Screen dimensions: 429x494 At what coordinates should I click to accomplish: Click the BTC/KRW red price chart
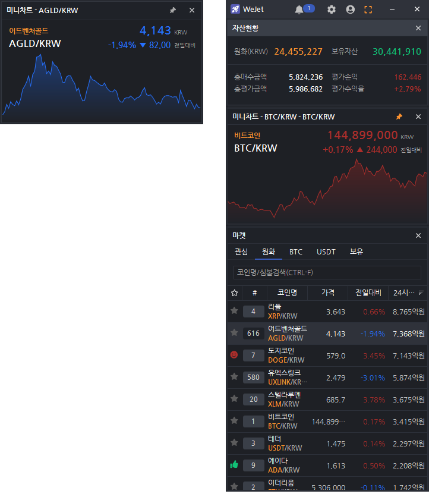pos(327,189)
